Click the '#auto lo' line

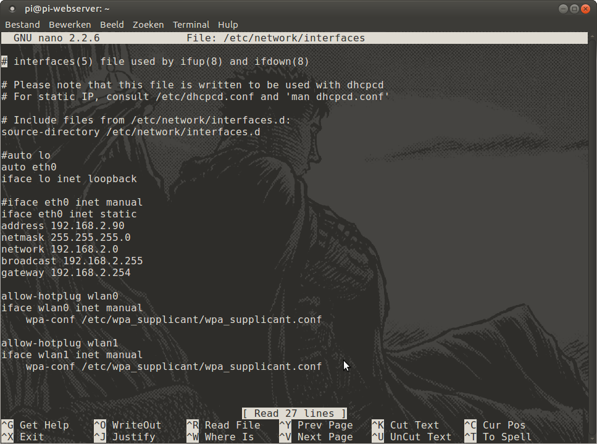[25, 156]
